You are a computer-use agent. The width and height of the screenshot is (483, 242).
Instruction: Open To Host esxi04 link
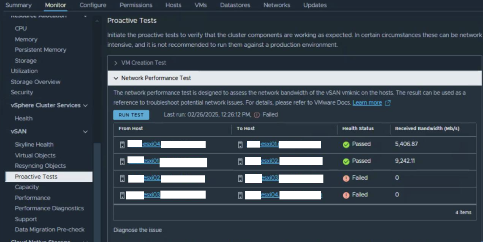270,195
